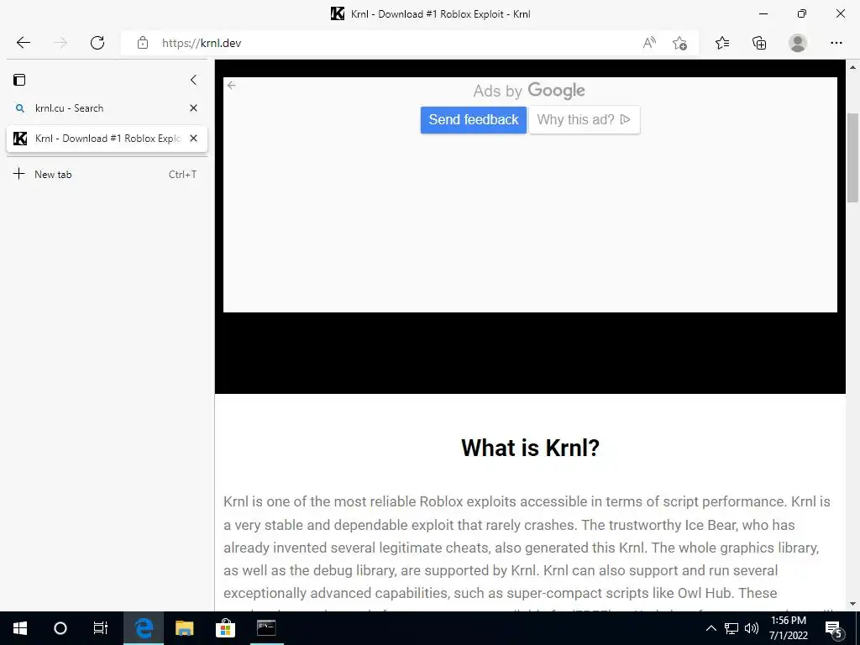This screenshot has height=645, width=860.
Task: Click Why this ad? button
Action: click(585, 119)
